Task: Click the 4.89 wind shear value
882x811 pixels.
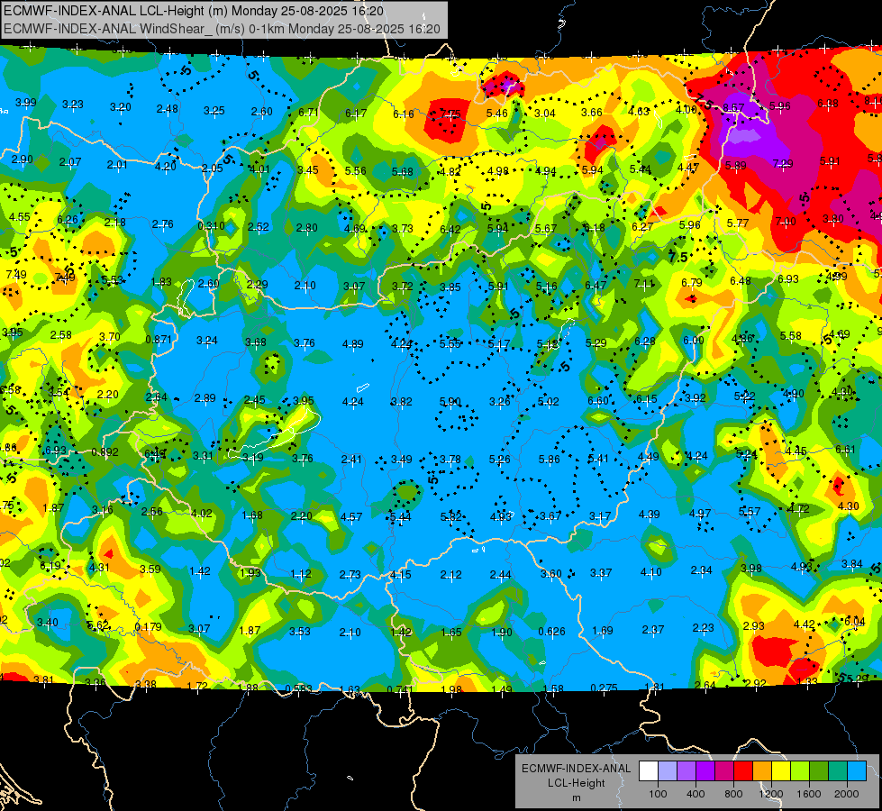Action: (x=352, y=343)
